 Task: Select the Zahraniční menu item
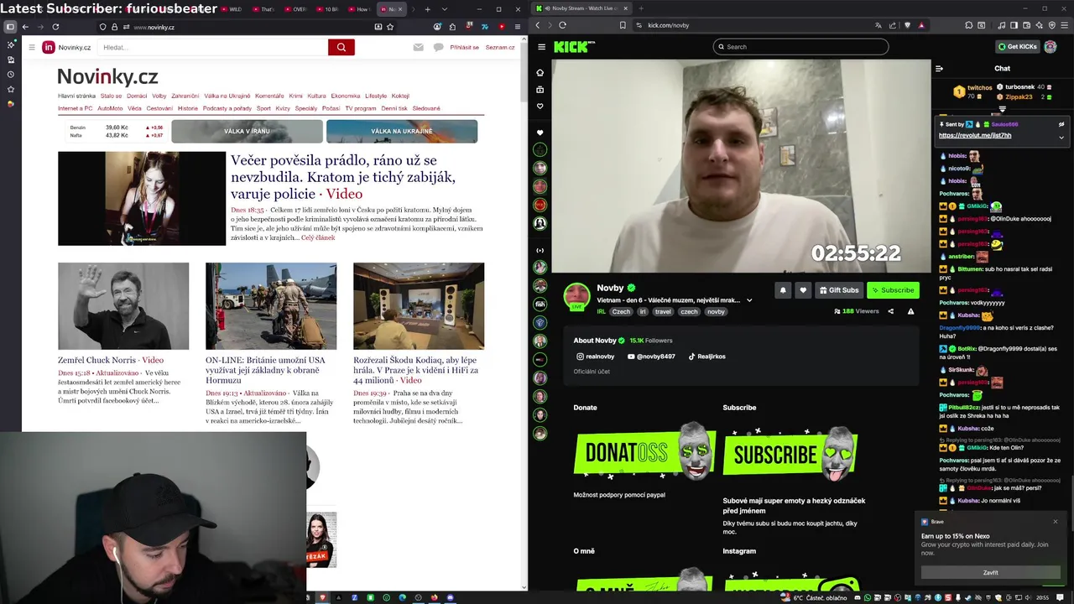click(185, 96)
